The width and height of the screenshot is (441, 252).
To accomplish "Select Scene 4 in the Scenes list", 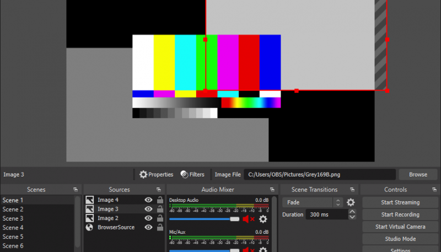I will [x=13, y=227].
